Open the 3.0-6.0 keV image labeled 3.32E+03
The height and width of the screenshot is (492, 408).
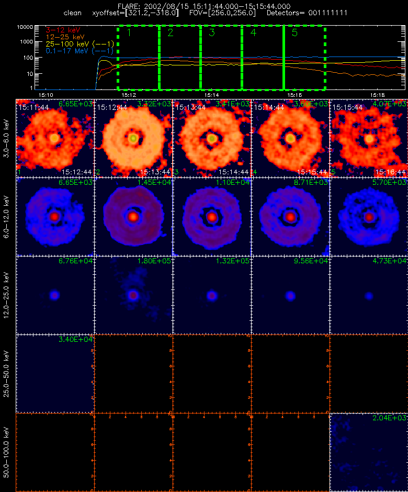tap(133, 138)
